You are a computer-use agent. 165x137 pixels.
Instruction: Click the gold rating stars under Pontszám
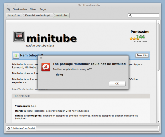pyautogui.click(x=134, y=39)
